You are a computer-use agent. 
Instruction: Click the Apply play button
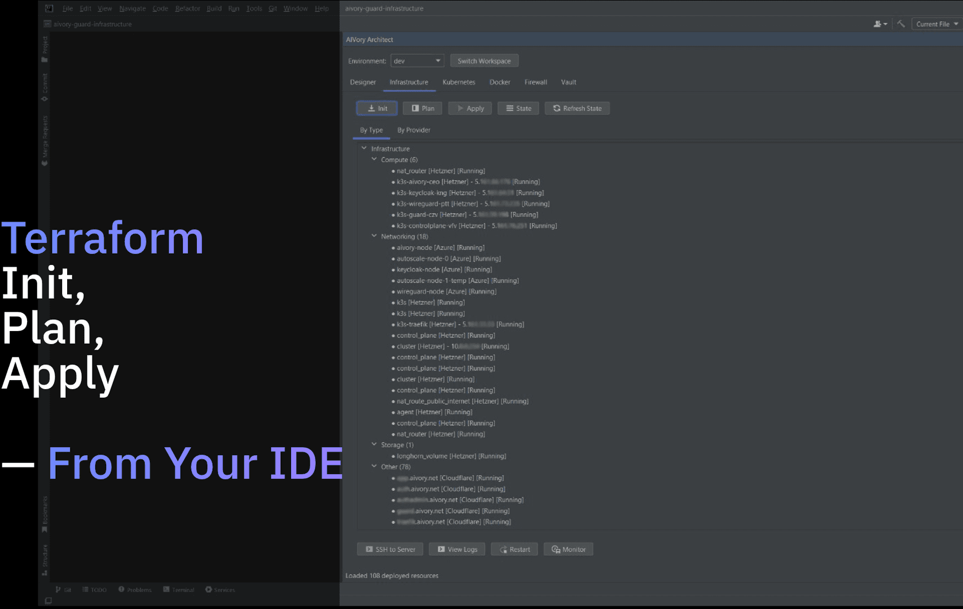[x=469, y=108]
